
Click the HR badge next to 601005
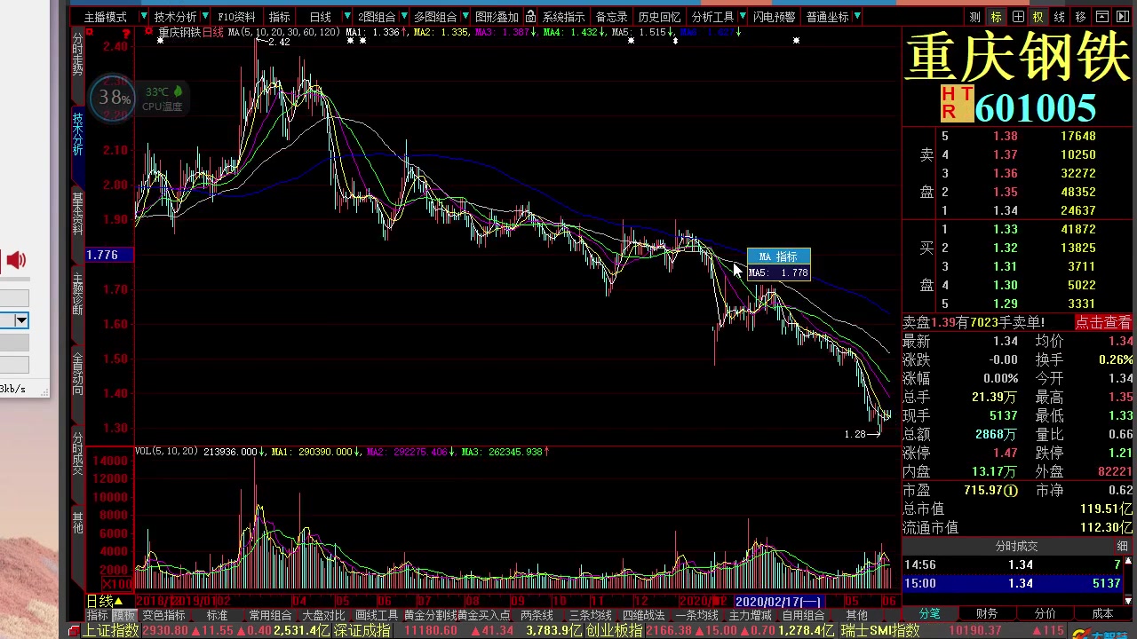pyautogui.click(x=957, y=104)
